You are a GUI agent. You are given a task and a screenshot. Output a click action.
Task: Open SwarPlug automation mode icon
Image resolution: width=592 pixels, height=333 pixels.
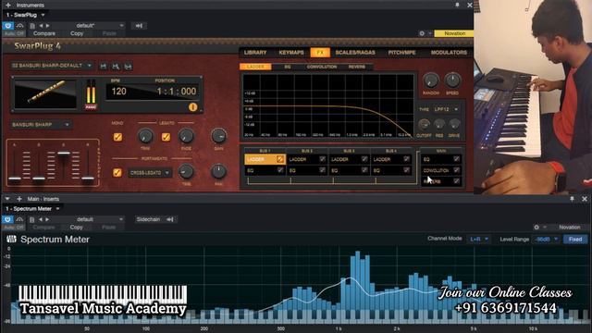coord(20,26)
